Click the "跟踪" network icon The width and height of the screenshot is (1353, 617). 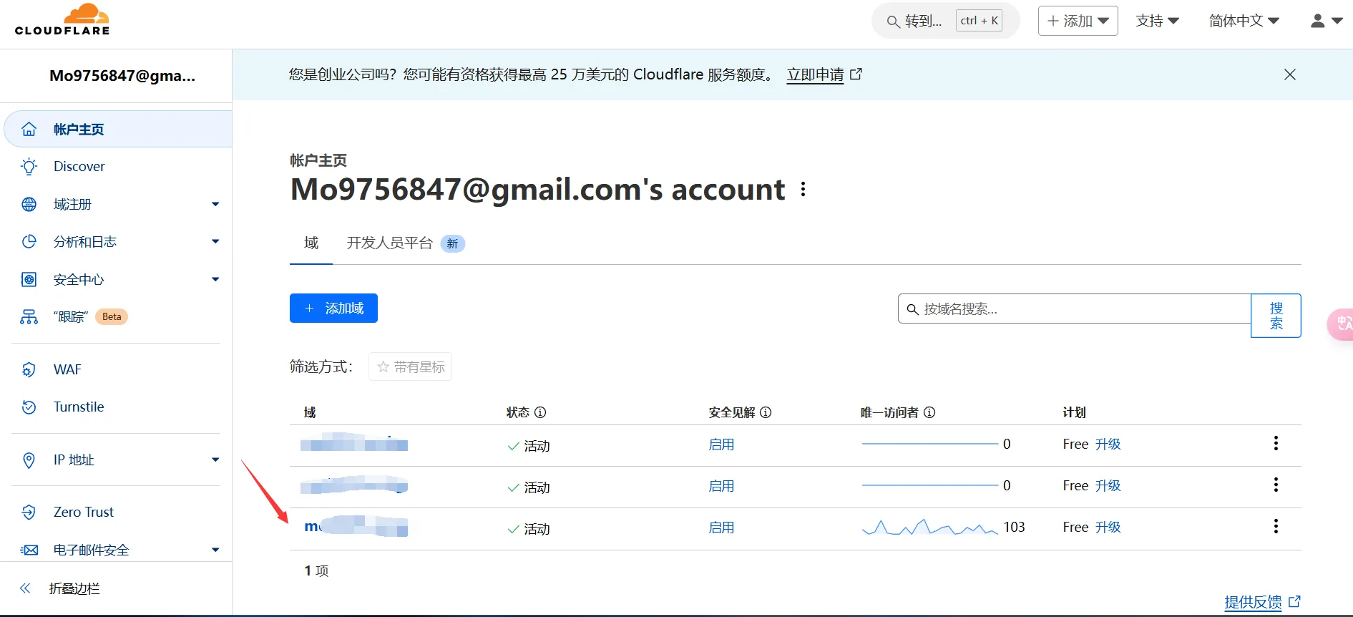29,317
